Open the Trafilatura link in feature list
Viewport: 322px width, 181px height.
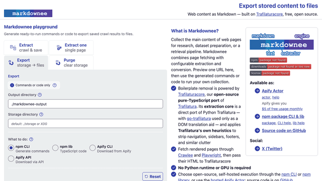click(187, 107)
